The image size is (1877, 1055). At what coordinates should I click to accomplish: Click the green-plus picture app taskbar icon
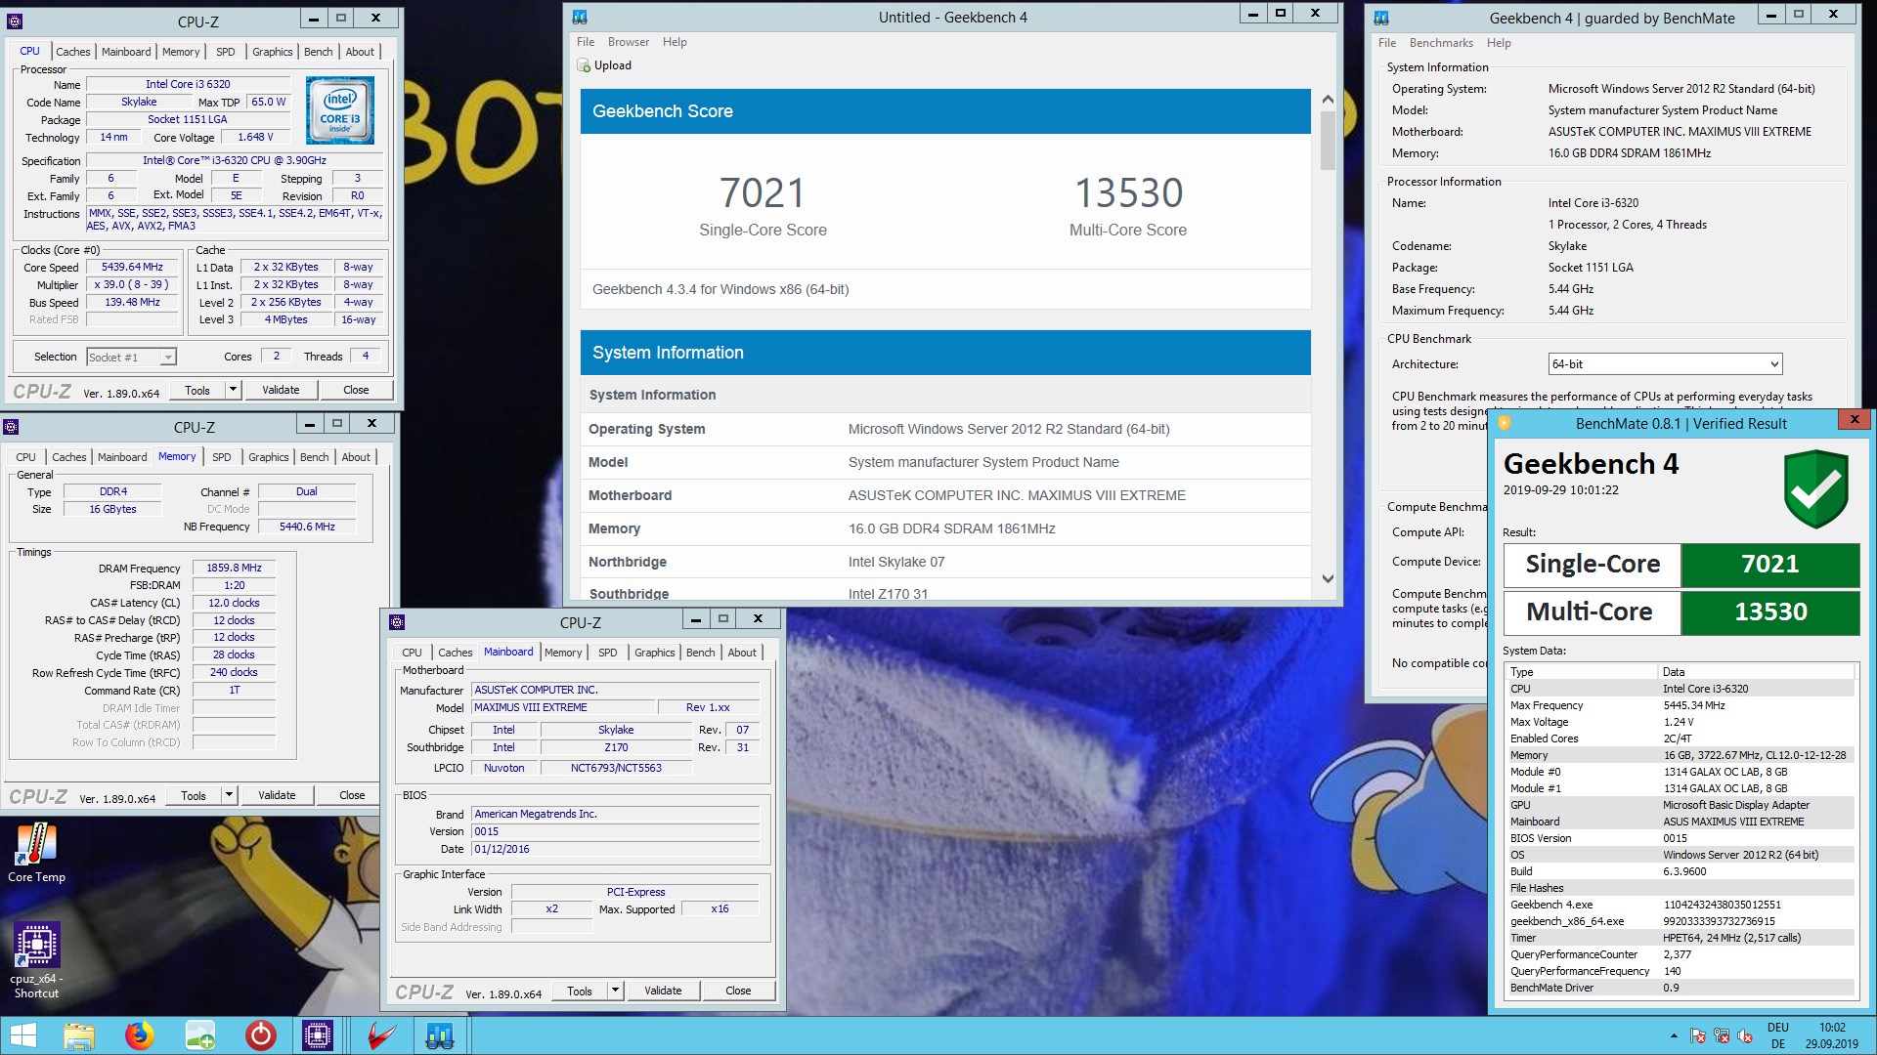[x=200, y=1035]
